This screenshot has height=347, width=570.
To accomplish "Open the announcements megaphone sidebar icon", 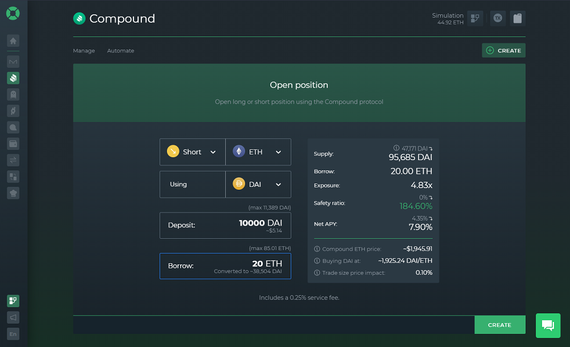I will click(13, 317).
